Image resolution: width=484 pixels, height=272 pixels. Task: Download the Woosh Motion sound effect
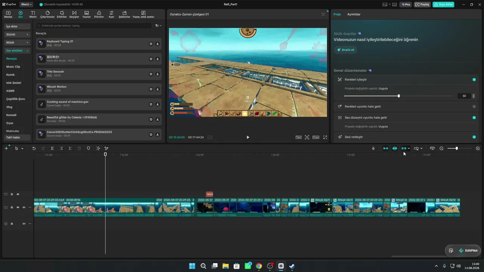pos(157,89)
